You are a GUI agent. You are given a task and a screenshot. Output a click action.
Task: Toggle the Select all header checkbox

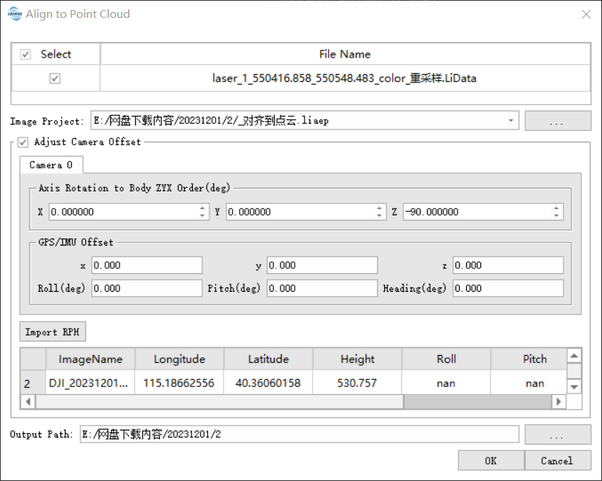coord(26,55)
